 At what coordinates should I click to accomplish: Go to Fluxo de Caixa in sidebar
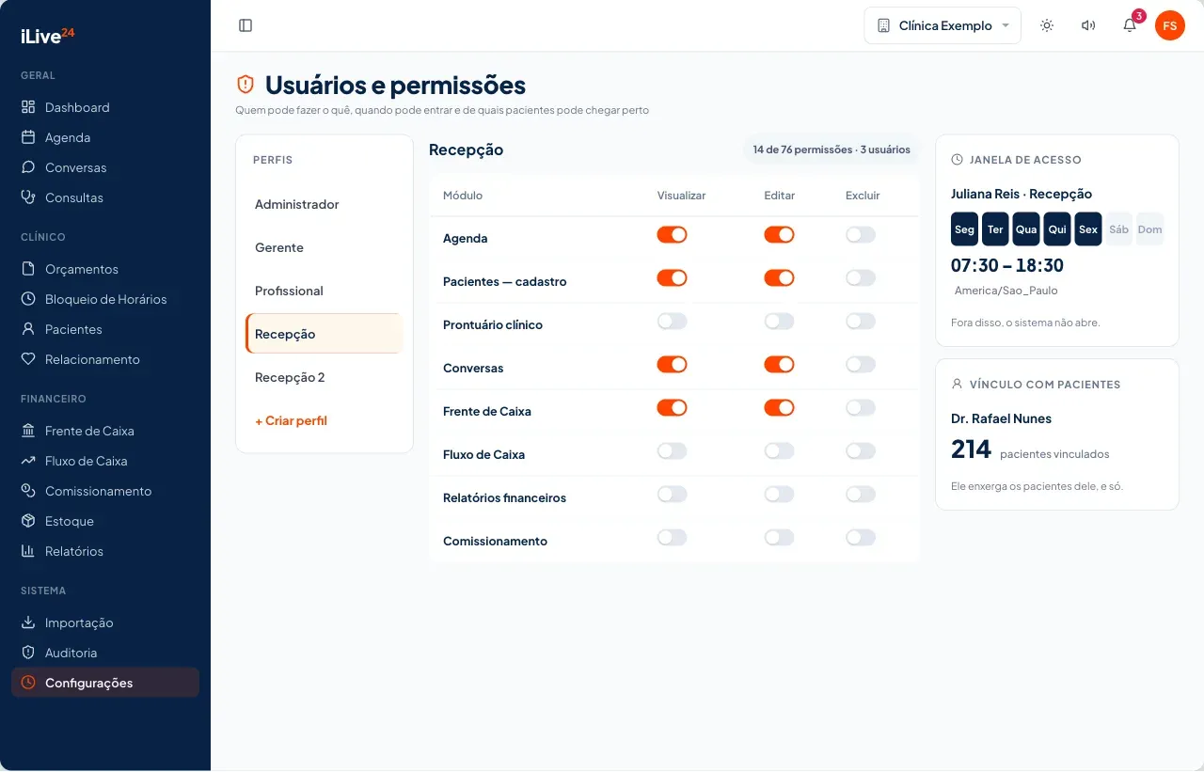click(x=105, y=461)
